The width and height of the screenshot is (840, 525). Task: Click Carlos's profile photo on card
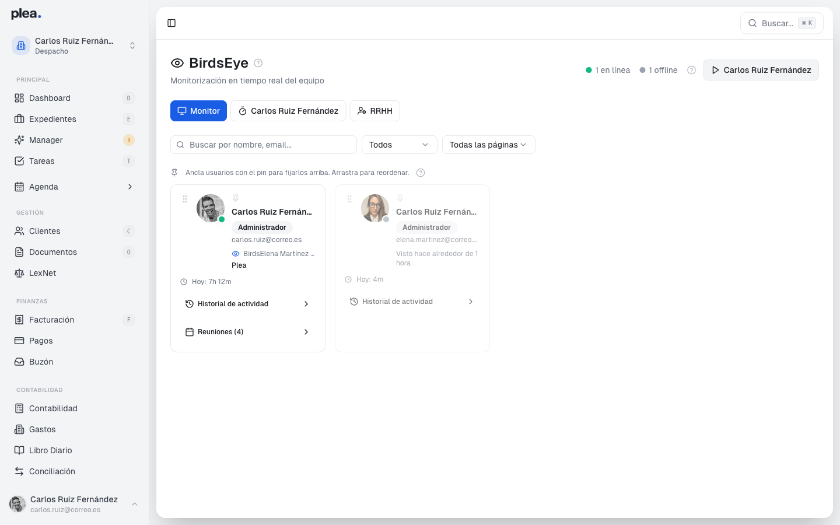(211, 208)
